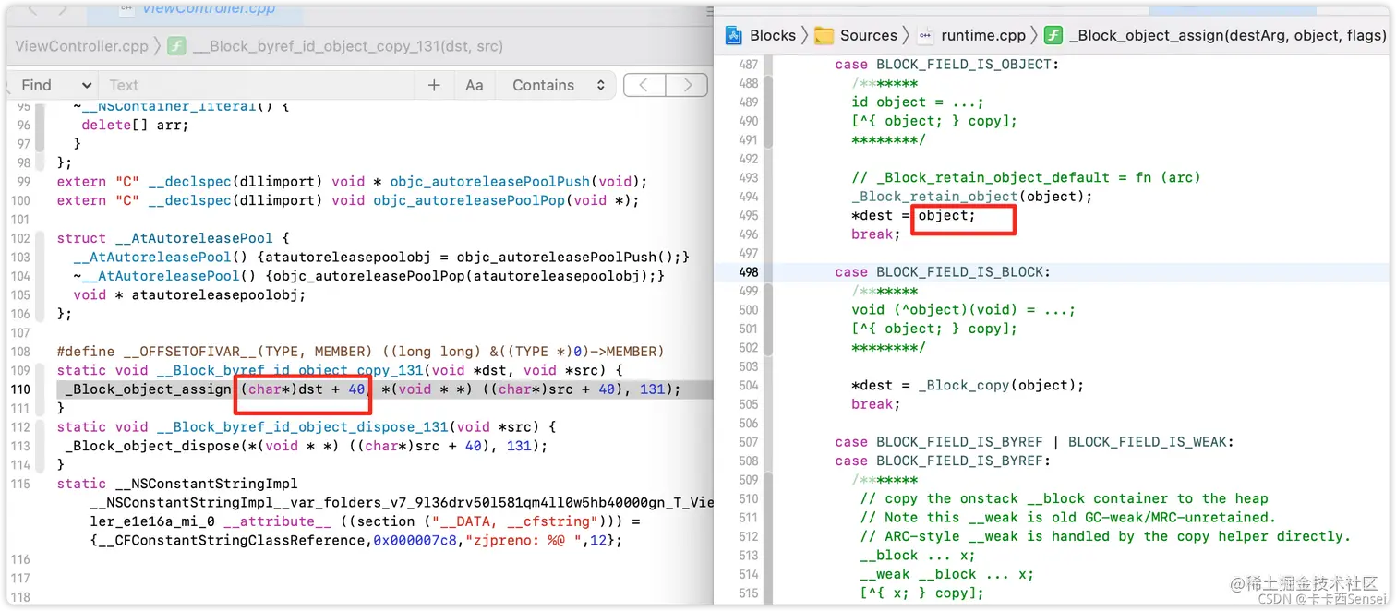The width and height of the screenshot is (1396, 611).
Task: Go back with the left window's back arrow
Action: point(32,10)
